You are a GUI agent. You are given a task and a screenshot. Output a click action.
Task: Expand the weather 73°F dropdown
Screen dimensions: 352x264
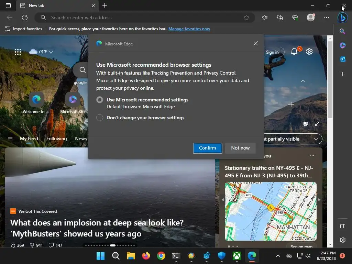tap(51, 52)
